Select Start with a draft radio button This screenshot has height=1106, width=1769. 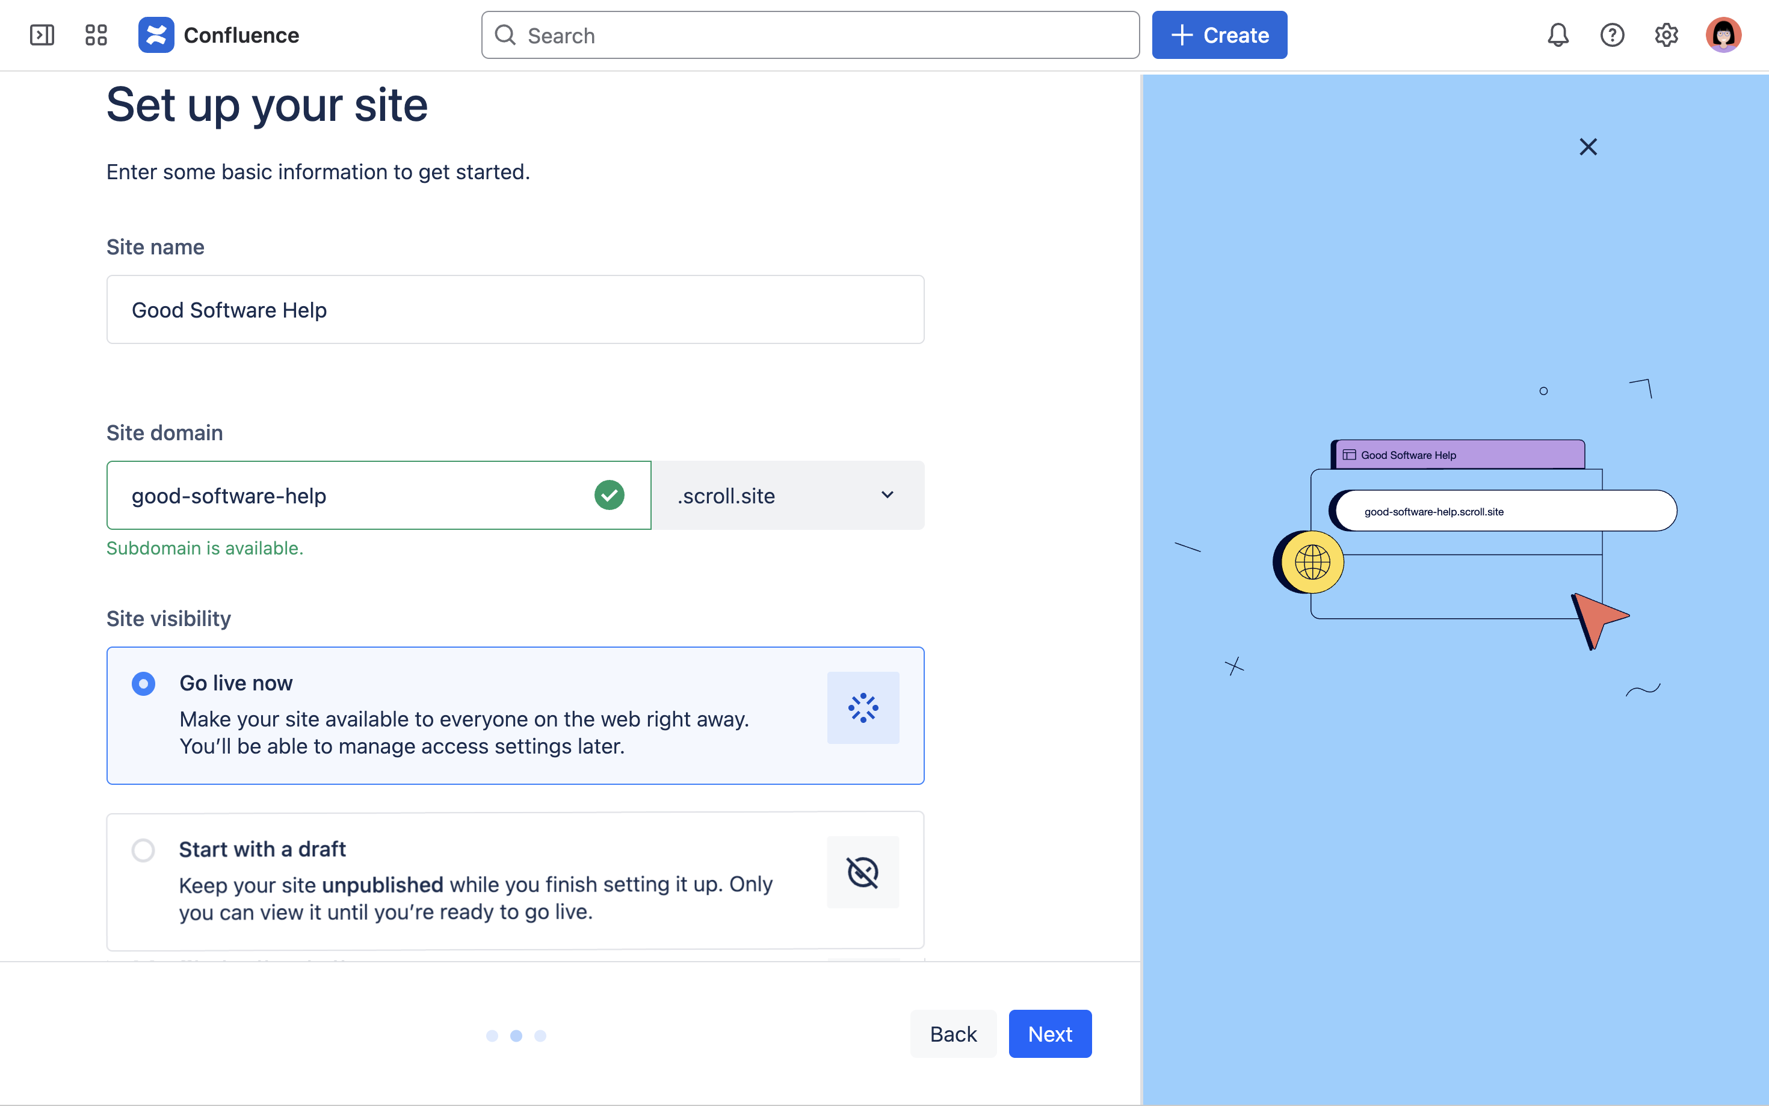(x=143, y=850)
